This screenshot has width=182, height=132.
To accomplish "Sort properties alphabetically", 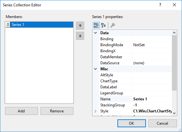I will pyautogui.click(x=104, y=25).
